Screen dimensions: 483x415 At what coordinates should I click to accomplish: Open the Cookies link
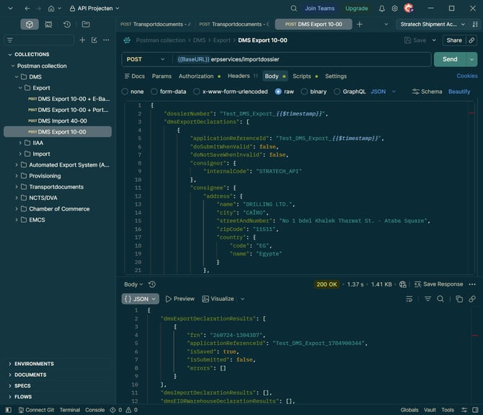[466, 76]
